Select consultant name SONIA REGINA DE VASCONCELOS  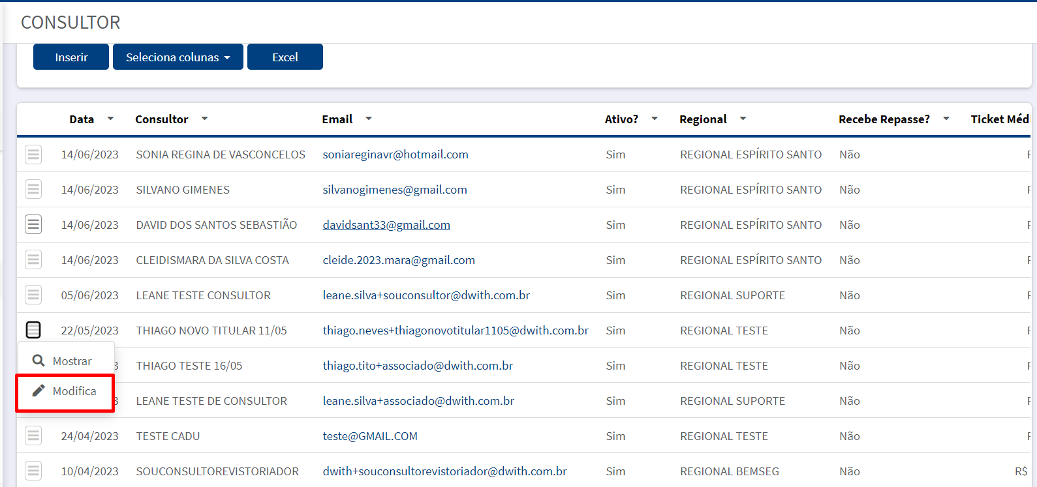coord(221,155)
